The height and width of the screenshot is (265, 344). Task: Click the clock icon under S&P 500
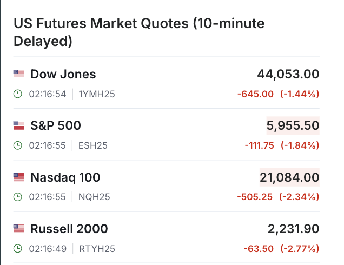[x=18, y=145]
